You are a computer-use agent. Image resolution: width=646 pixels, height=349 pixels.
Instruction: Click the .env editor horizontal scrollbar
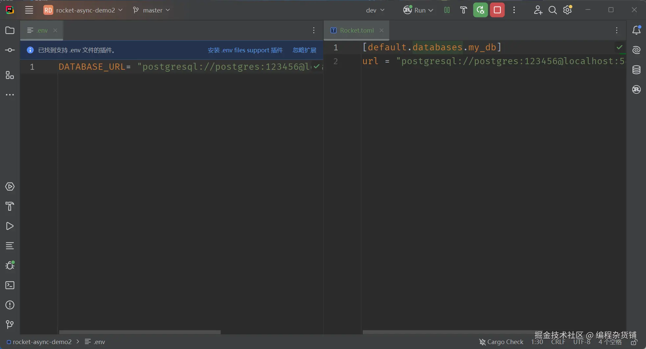(x=140, y=332)
